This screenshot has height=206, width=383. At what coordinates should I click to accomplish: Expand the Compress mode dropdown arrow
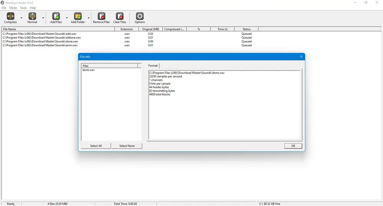coord(21,18)
